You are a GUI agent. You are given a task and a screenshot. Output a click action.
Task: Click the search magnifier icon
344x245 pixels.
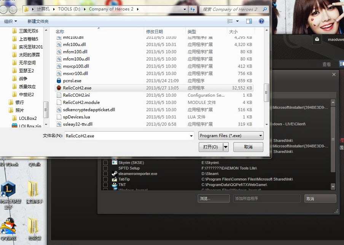coord(265,9)
